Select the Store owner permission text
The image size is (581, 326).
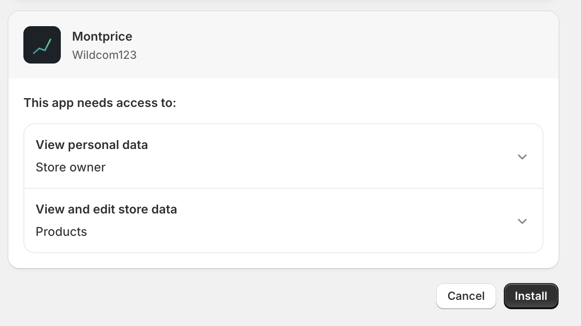71,167
